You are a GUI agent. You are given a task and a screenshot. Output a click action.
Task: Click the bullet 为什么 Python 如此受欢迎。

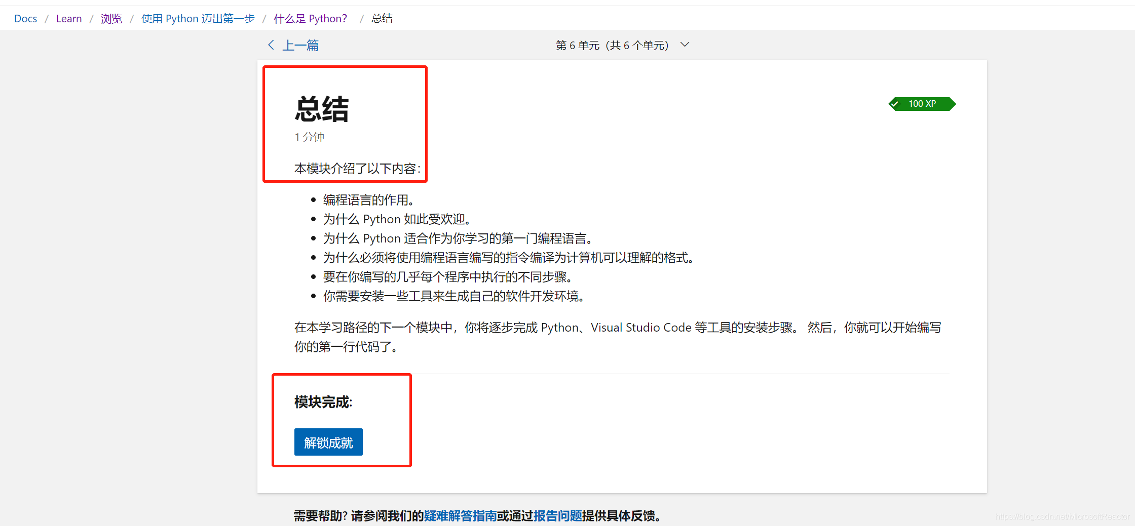click(x=397, y=219)
